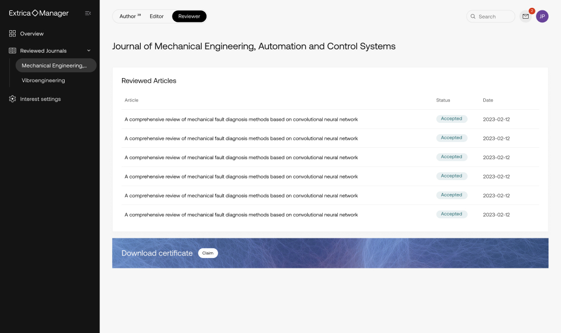Click the journal title heading
This screenshot has height=333, width=561.
[x=254, y=46]
